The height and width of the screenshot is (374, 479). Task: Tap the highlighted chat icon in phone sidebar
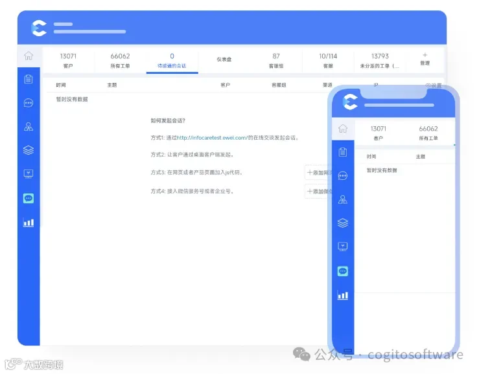[x=343, y=271]
